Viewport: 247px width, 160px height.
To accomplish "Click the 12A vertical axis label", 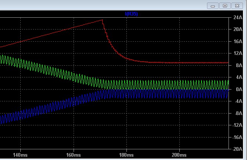I will [238, 53].
